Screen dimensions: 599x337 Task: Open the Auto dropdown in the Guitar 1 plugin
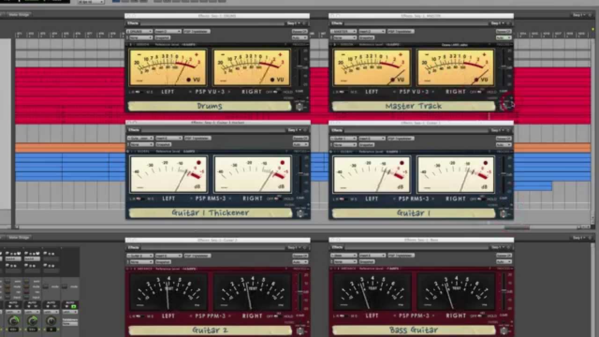pyautogui.click(x=504, y=144)
